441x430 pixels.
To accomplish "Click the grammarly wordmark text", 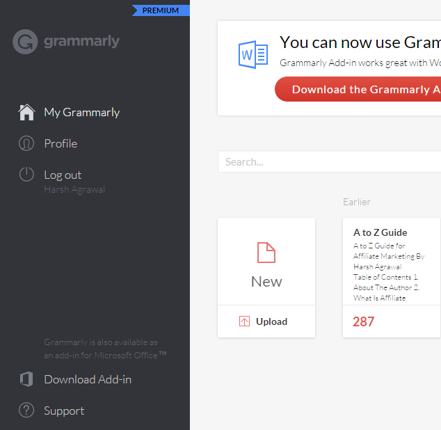I will click(x=82, y=42).
